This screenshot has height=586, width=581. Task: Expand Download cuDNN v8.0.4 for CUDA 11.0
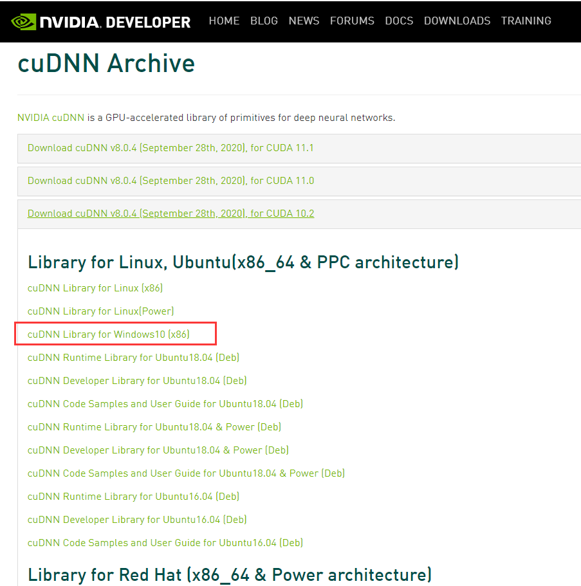(x=170, y=180)
